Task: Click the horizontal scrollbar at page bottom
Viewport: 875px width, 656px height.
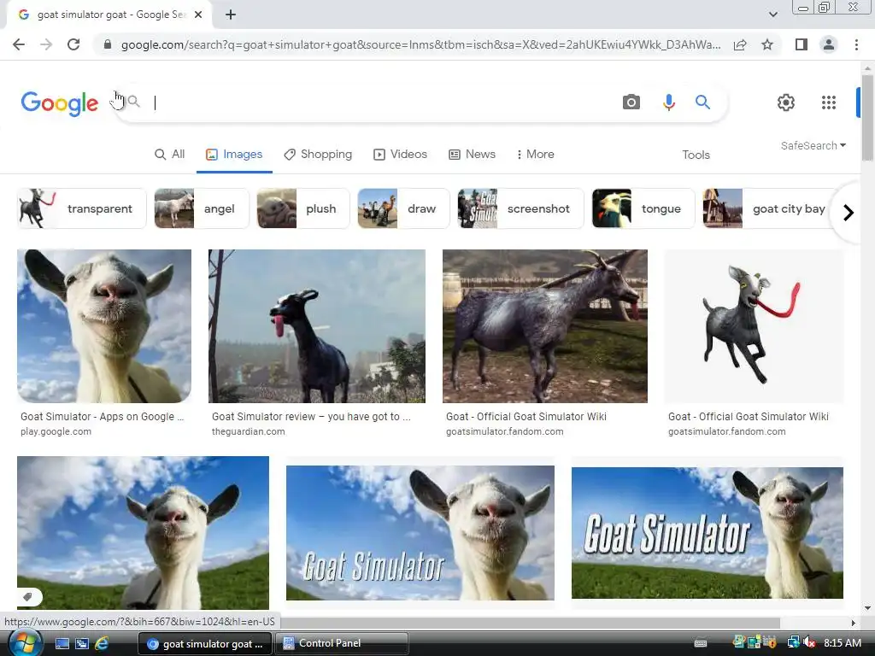Action: (530, 623)
